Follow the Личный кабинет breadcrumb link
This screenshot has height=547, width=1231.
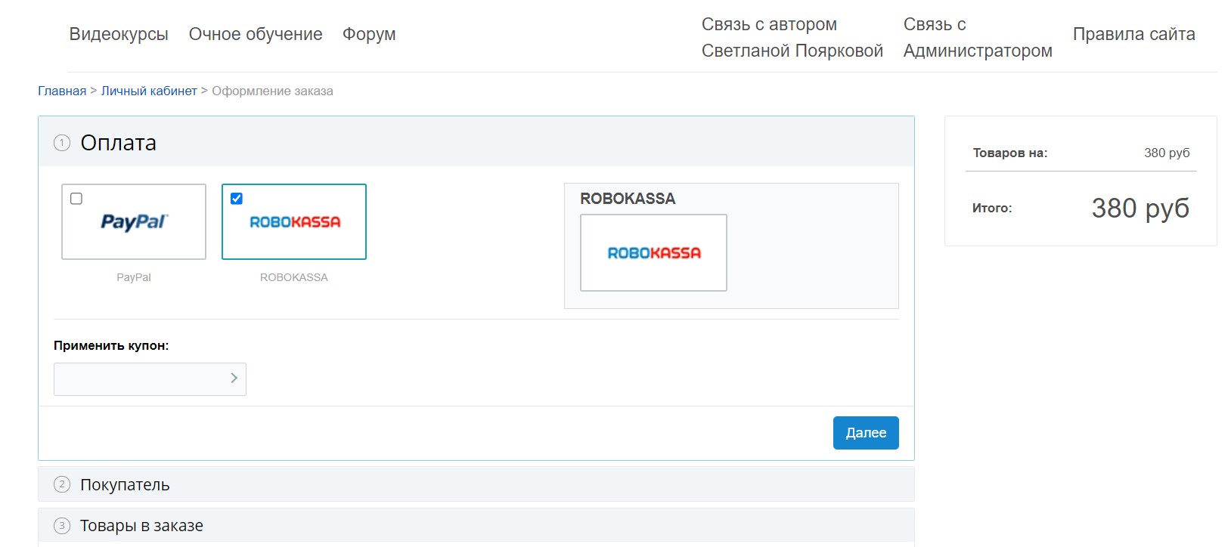149,91
